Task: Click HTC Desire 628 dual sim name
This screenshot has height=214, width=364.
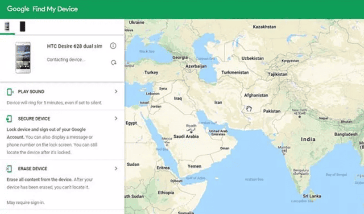Action: click(x=74, y=46)
